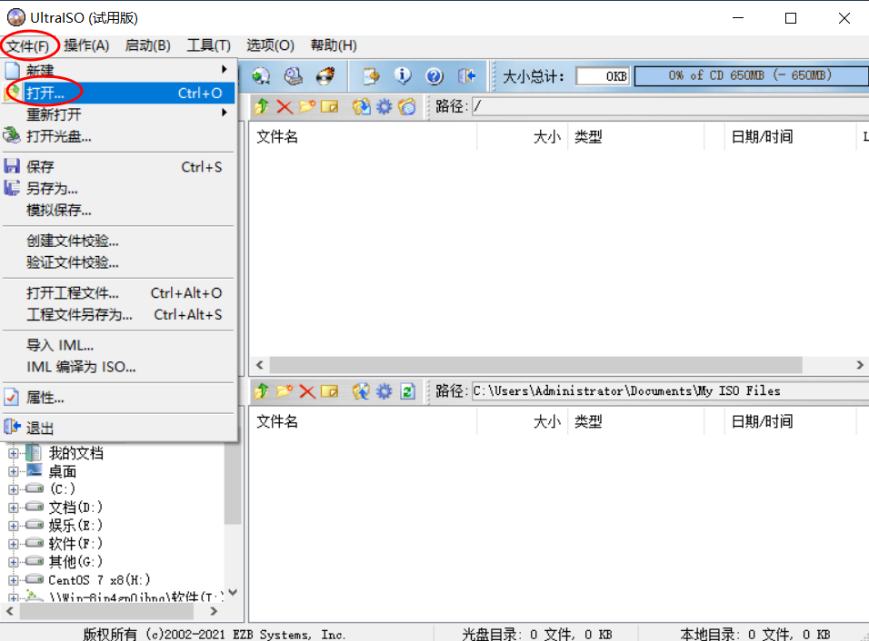Expand the 娱乐(E:) drive node
This screenshot has height=641, width=869.
pos(14,526)
